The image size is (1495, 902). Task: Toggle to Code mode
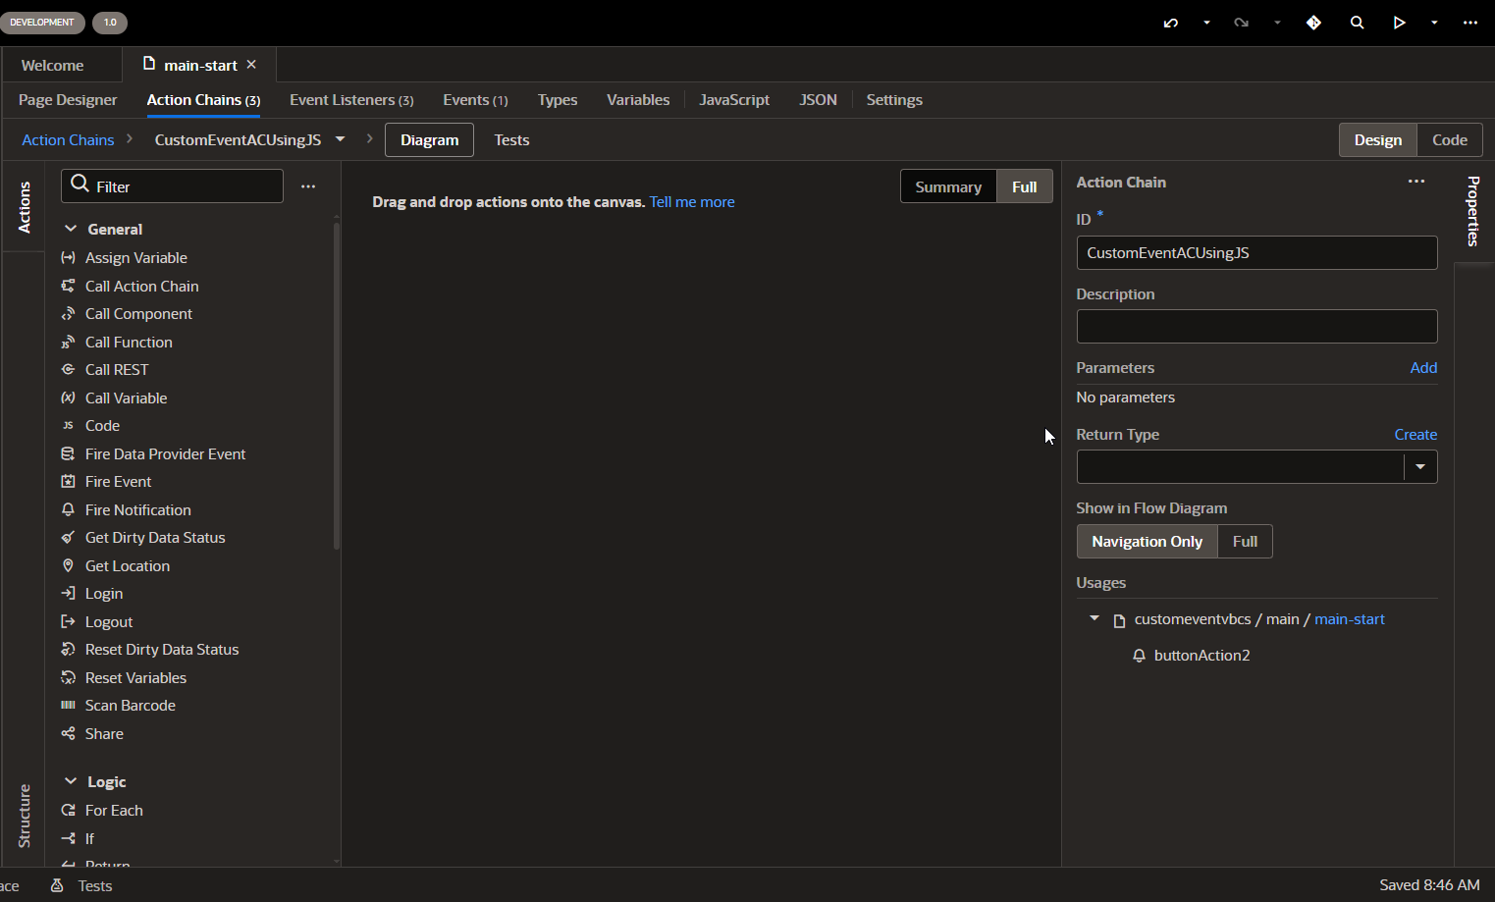click(x=1450, y=140)
